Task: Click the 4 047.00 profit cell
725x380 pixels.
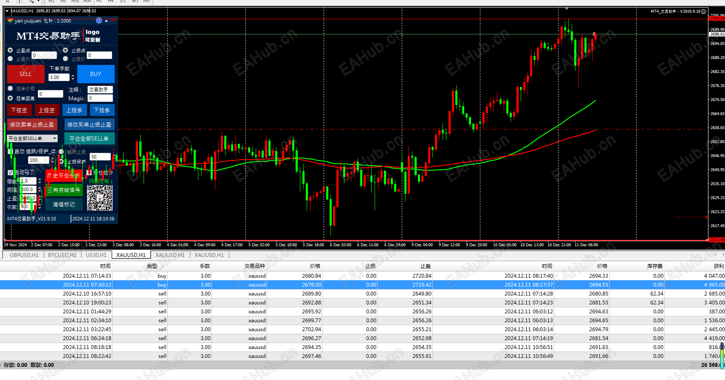Action: (714, 276)
